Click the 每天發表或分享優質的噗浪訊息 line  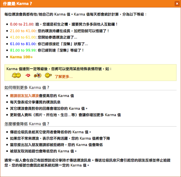[x=35, y=102]
